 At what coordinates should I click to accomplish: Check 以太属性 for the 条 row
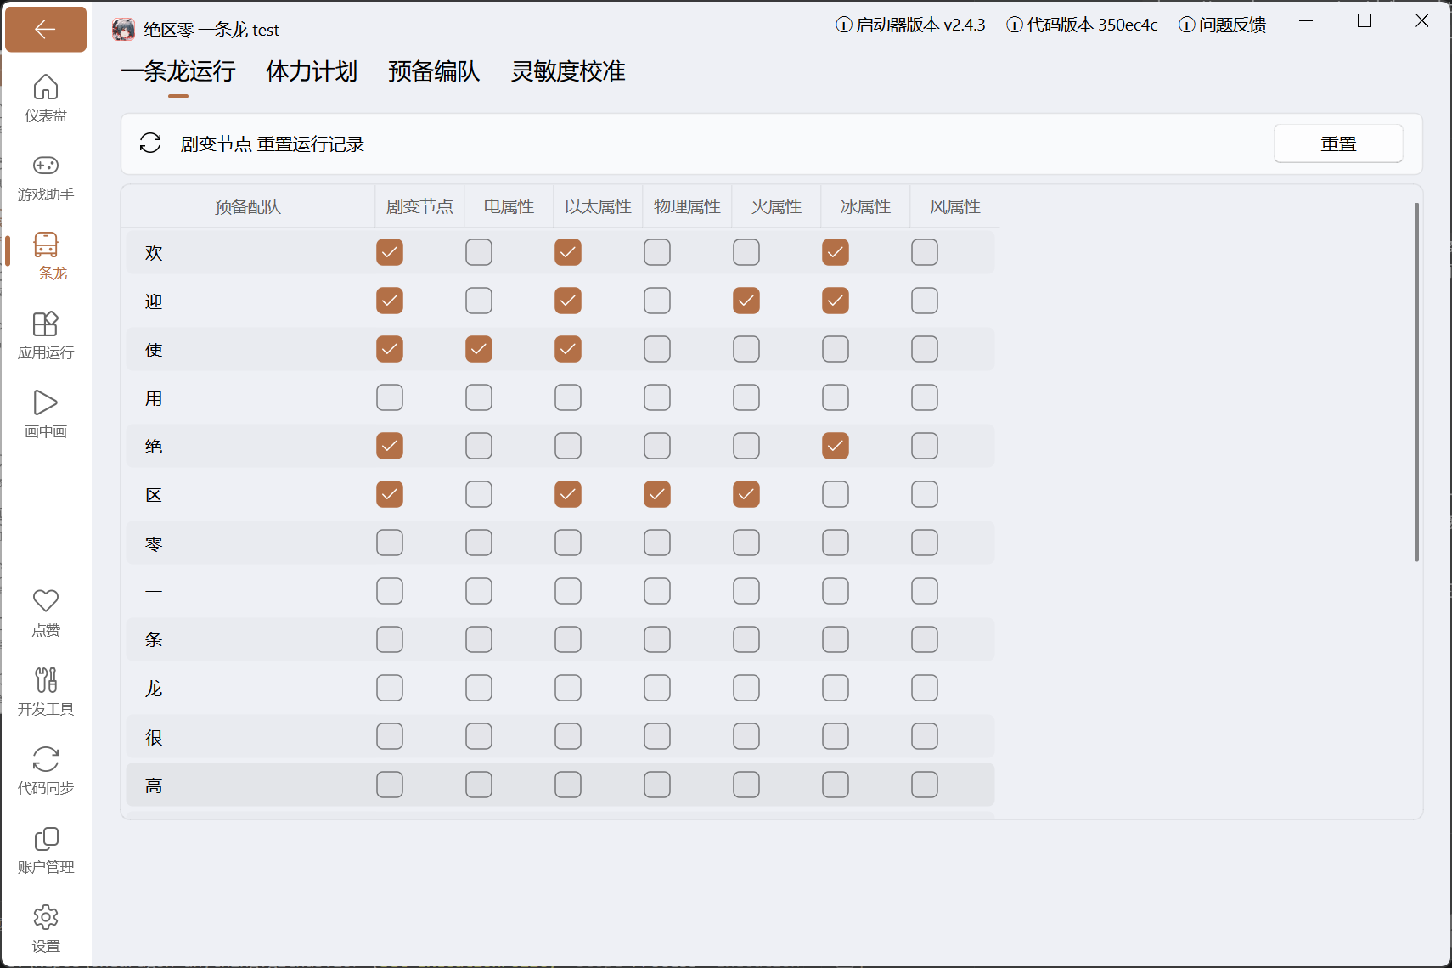(568, 639)
